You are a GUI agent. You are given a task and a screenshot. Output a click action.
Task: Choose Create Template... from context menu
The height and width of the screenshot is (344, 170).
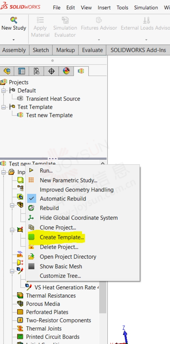[x=62, y=237]
